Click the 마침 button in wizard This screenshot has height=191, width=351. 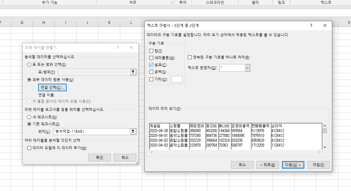click(x=318, y=165)
